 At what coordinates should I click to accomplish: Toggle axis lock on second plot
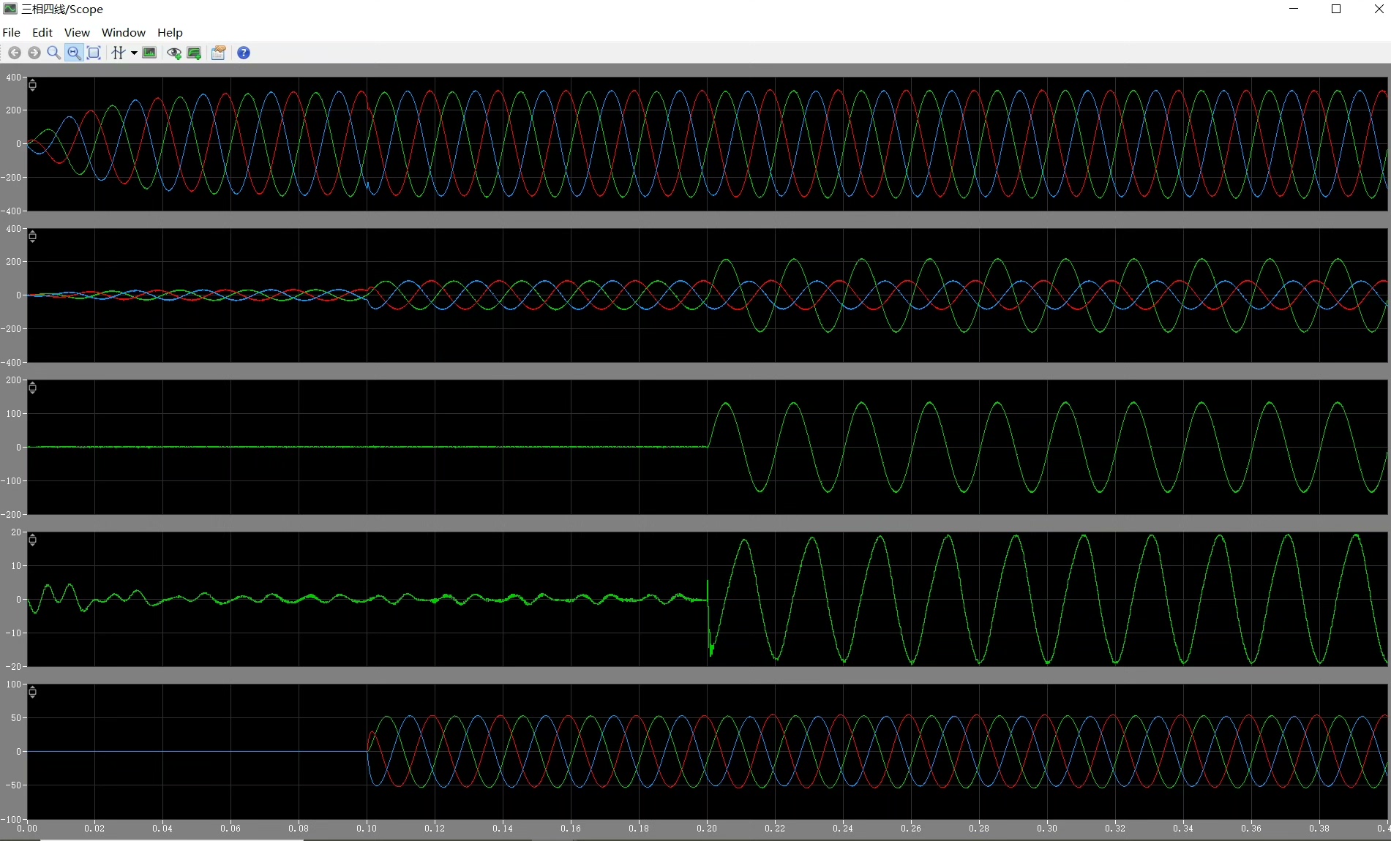32,236
